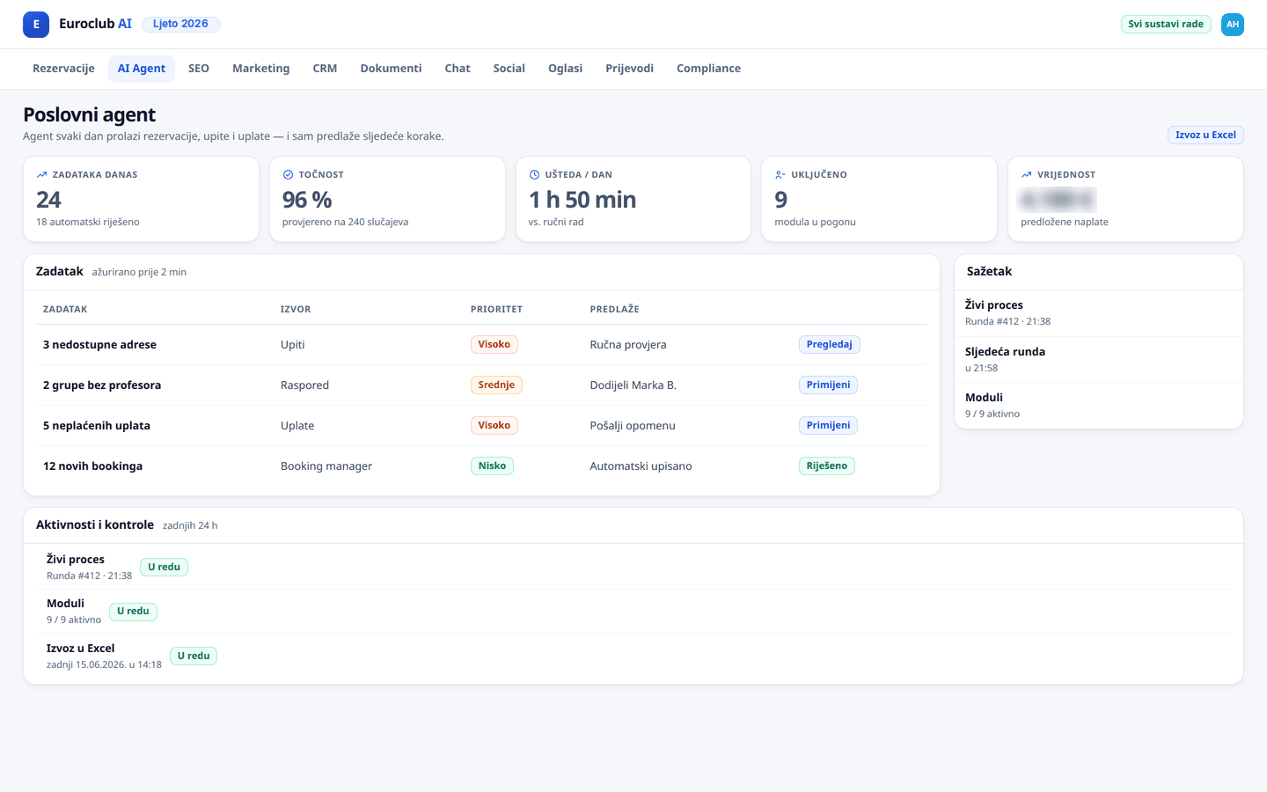The width and height of the screenshot is (1267, 792).
Task: Click the Upiti source cell
Action: point(293,345)
